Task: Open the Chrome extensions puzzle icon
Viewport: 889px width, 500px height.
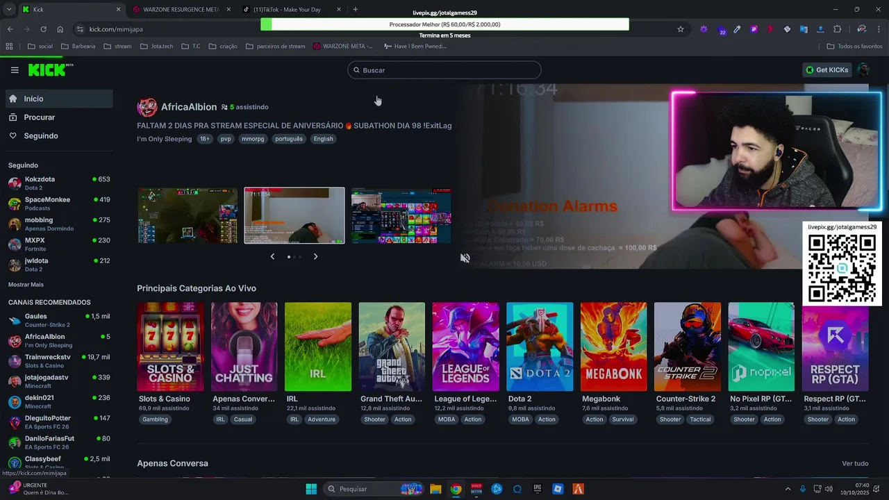Action: [x=837, y=29]
